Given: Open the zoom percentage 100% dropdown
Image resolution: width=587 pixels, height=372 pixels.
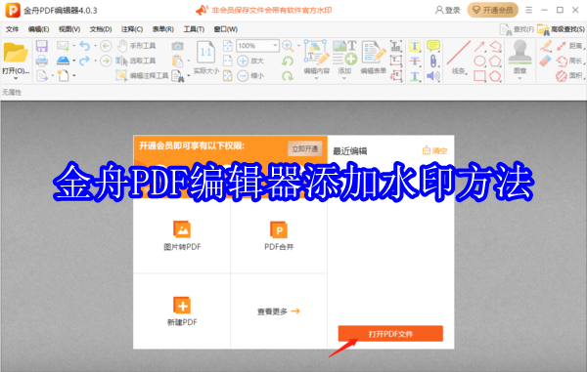Looking at the screenshot, I should tap(275, 46).
